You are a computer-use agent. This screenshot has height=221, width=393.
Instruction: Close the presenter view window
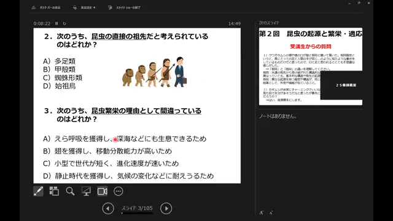click(368, 3)
